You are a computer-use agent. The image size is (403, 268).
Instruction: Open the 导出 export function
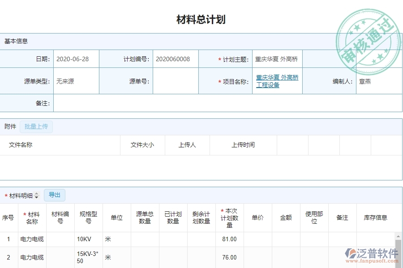tap(55, 195)
